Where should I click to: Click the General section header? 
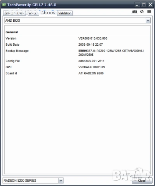pyautogui.click(x=12, y=32)
